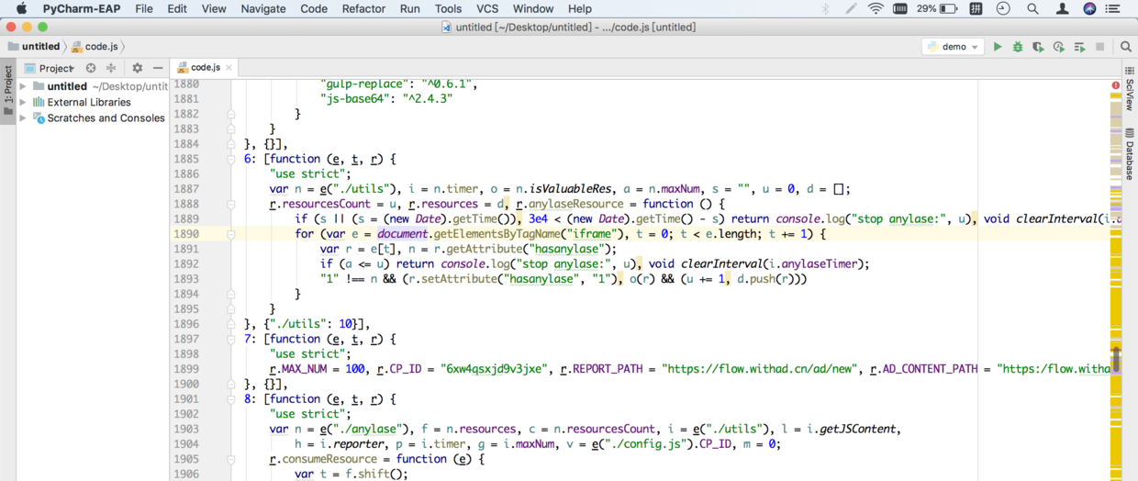The image size is (1138, 481).
Task: Open the demo run configuration dropdown
Action: (954, 47)
